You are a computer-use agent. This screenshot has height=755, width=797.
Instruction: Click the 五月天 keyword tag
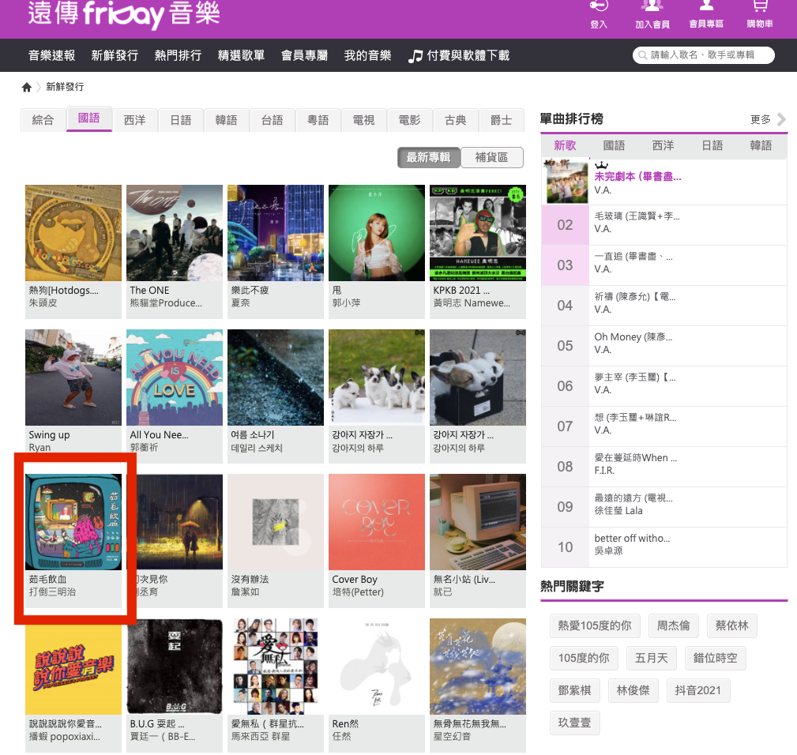[652, 658]
